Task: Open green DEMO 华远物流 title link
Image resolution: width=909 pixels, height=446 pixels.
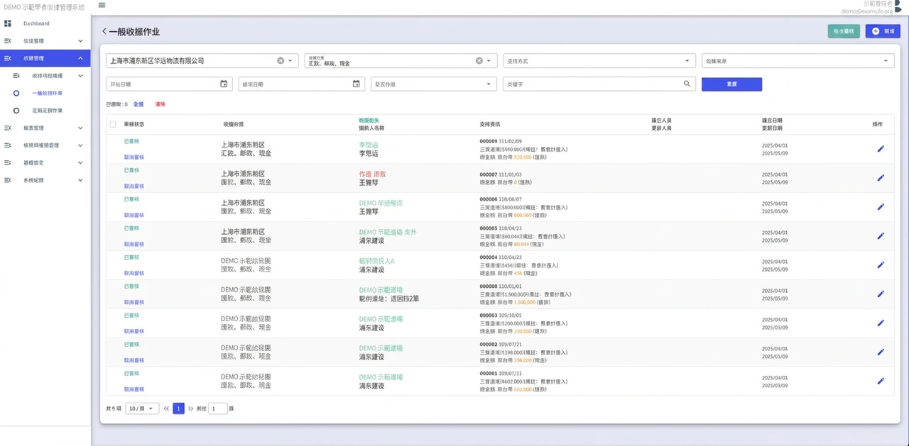Action: [x=381, y=203]
